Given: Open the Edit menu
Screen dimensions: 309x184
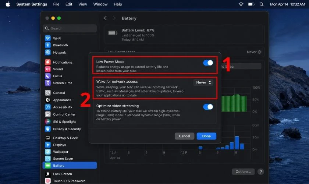Looking at the screenshot, I should [x=69, y=4].
